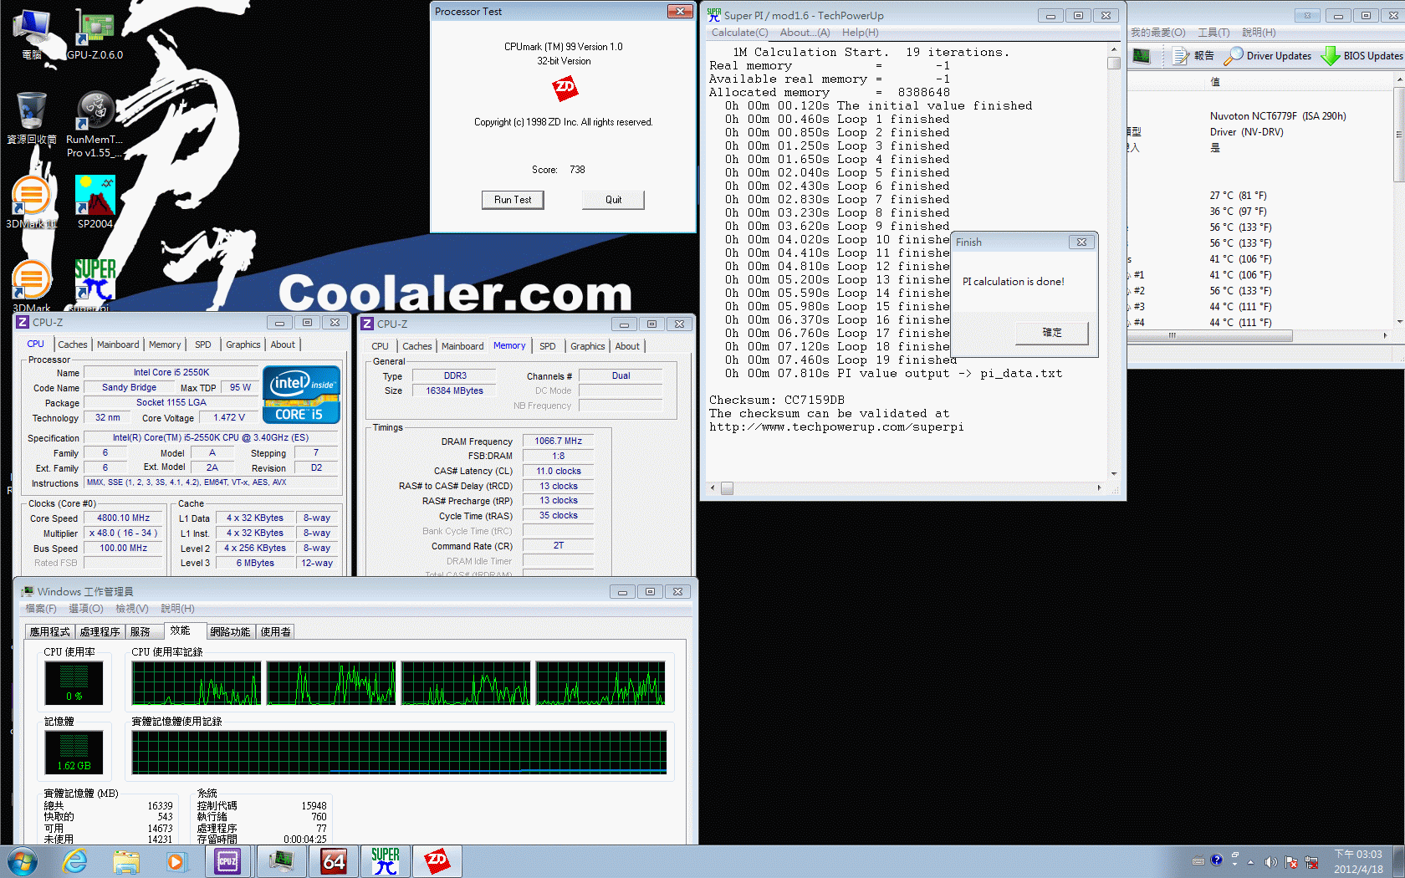Click Super PI vertical scrollbar thumb
The image size is (1405, 878).
pyautogui.click(x=1114, y=64)
